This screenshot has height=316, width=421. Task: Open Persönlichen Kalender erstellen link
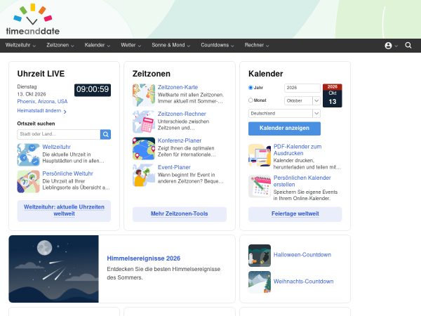point(302,181)
